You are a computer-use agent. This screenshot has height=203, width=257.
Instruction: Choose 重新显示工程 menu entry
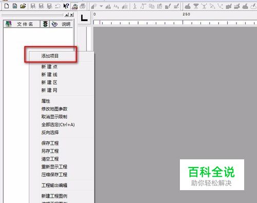pyautogui.click(x=54, y=167)
